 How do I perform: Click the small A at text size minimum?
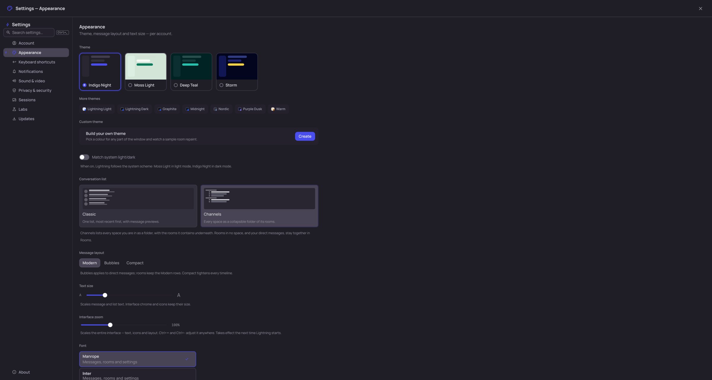click(80, 295)
